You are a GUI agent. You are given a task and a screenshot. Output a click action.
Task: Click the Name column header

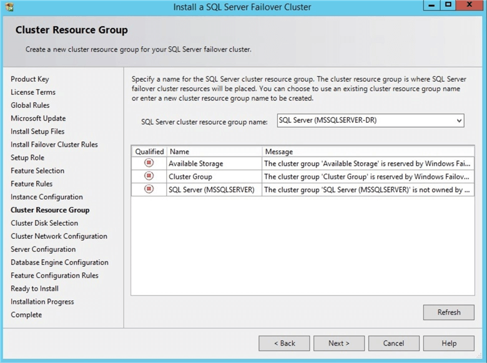click(x=214, y=152)
